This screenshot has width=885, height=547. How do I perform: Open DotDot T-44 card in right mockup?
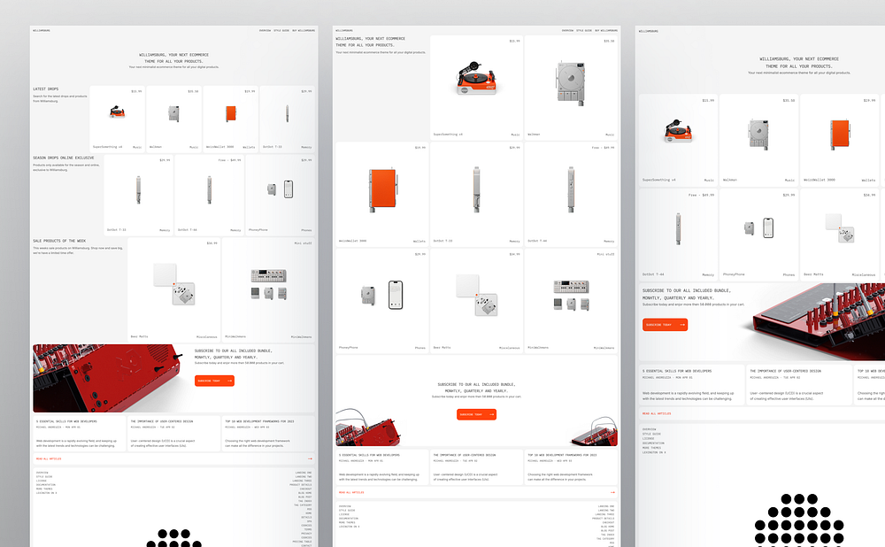click(679, 235)
